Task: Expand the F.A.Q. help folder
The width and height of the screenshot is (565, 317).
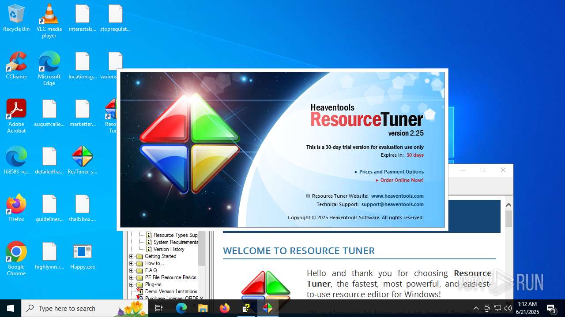Action: [131, 270]
